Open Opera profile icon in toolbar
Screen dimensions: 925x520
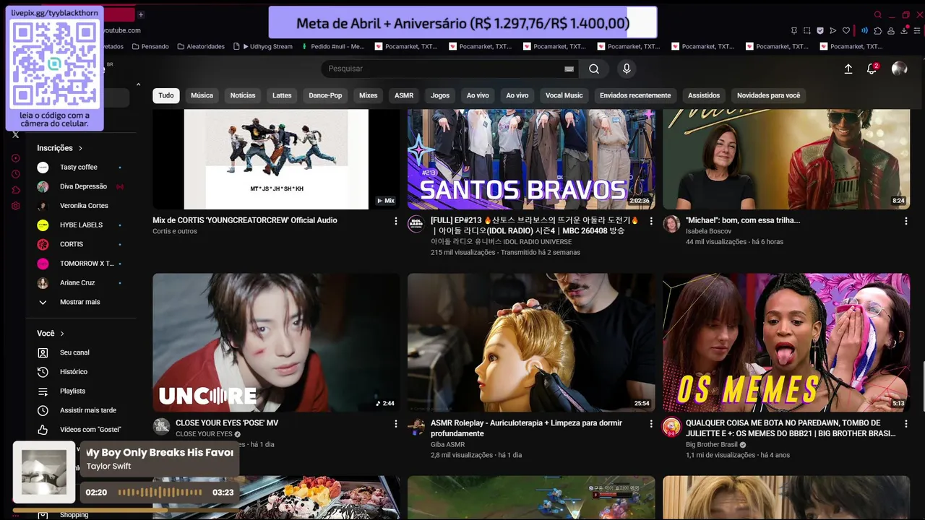click(891, 30)
